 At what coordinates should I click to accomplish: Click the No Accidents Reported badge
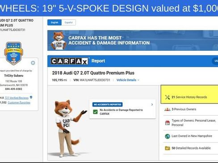pyautogui.click(x=108, y=105)
